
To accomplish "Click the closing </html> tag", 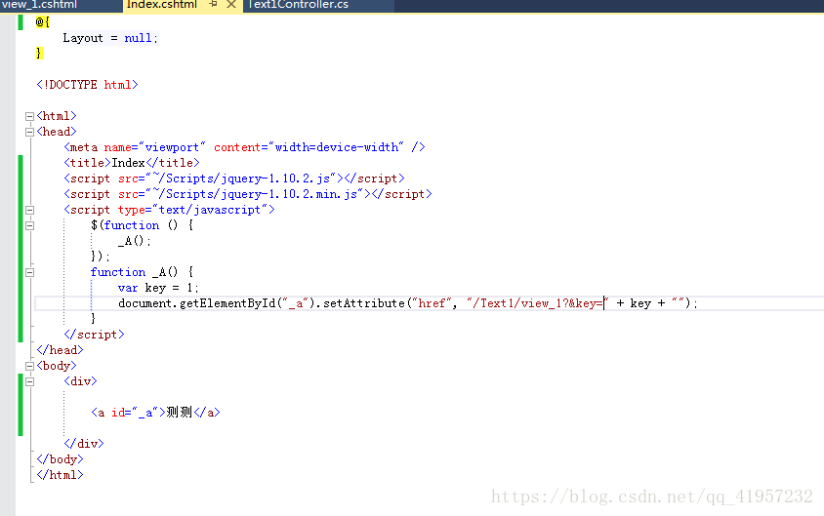I will click(60, 475).
